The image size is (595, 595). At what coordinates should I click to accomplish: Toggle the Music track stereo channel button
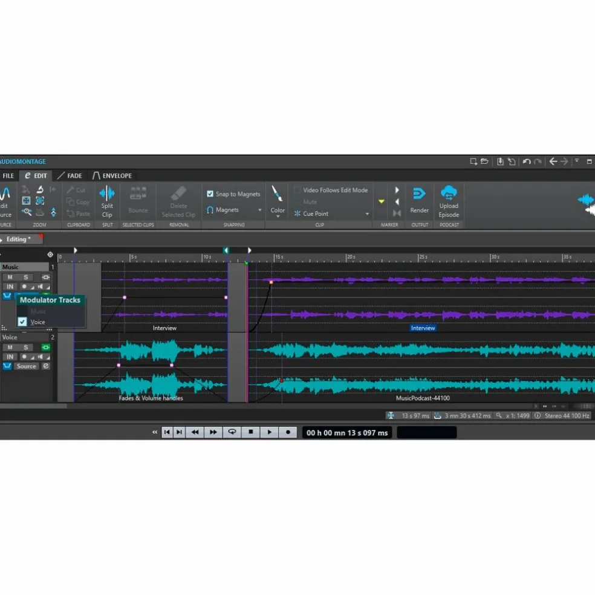click(x=45, y=277)
